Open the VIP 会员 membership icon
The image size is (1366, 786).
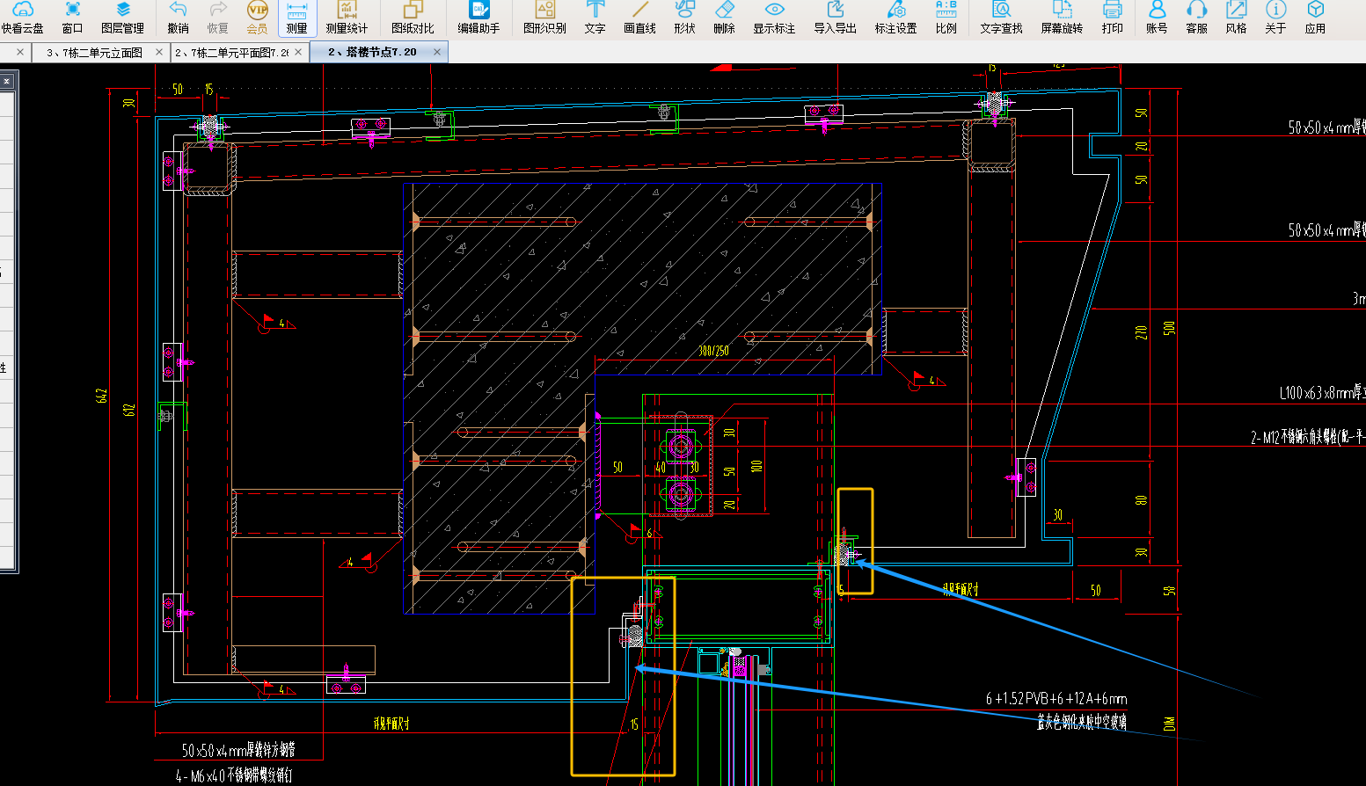point(257,18)
